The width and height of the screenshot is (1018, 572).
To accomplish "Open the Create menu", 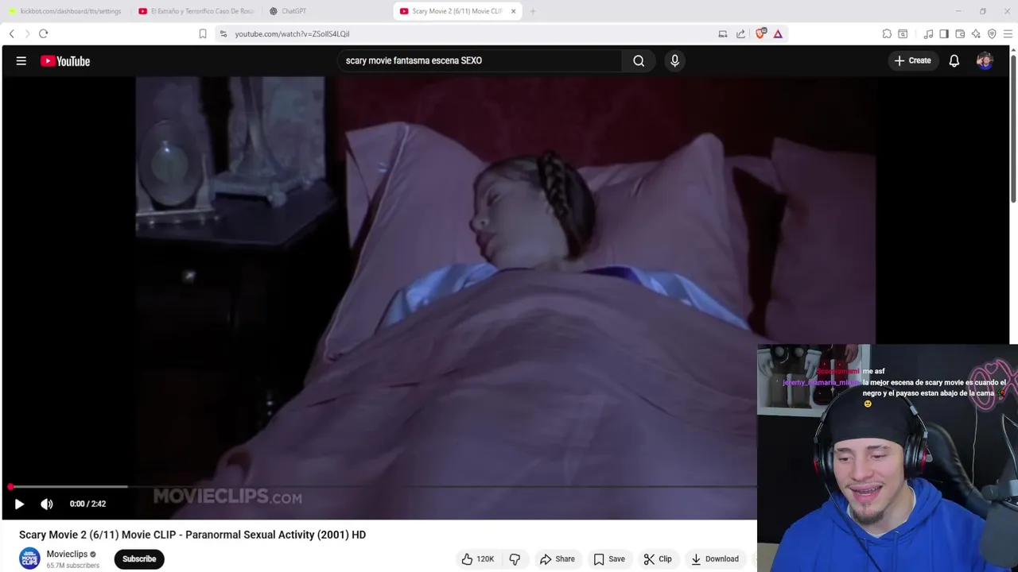I will (x=912, y=60).
